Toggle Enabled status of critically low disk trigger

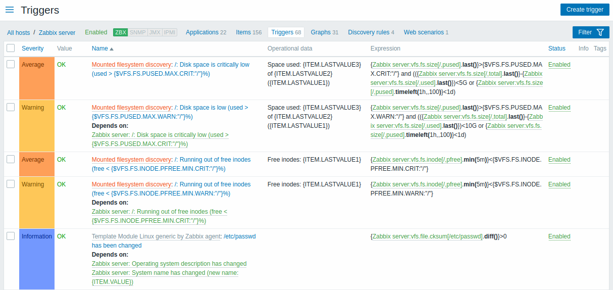click(559, 65)
